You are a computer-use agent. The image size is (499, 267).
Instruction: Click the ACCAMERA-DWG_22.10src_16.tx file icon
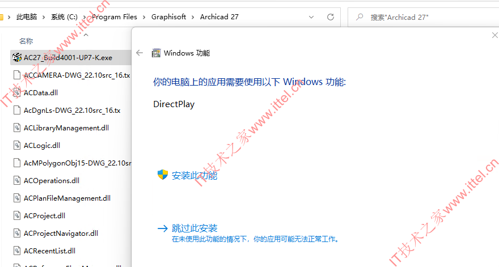pyautogui.click(x=17, y=75)
